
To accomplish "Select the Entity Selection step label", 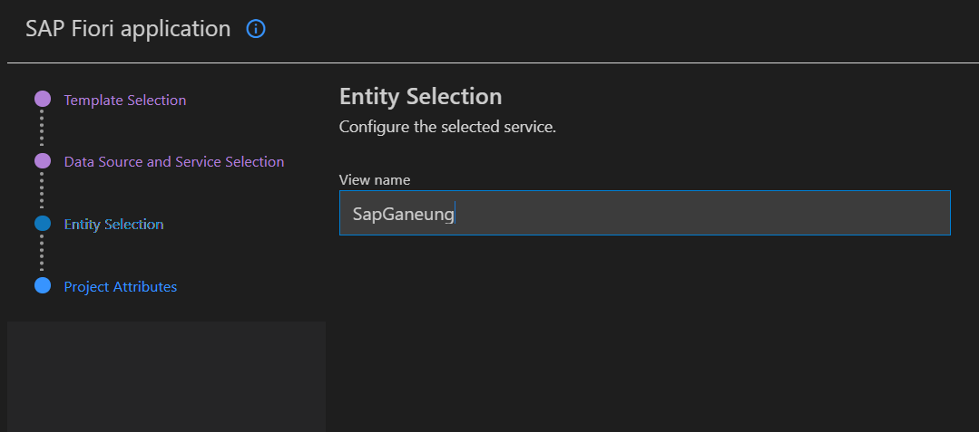I will 114,224.
